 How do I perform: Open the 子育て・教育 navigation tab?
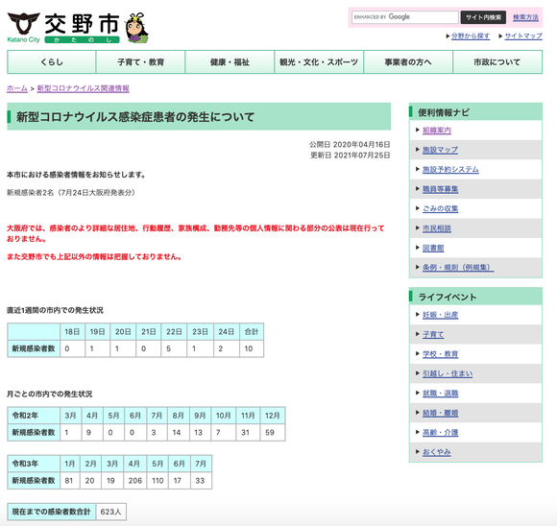pos(140,62)
